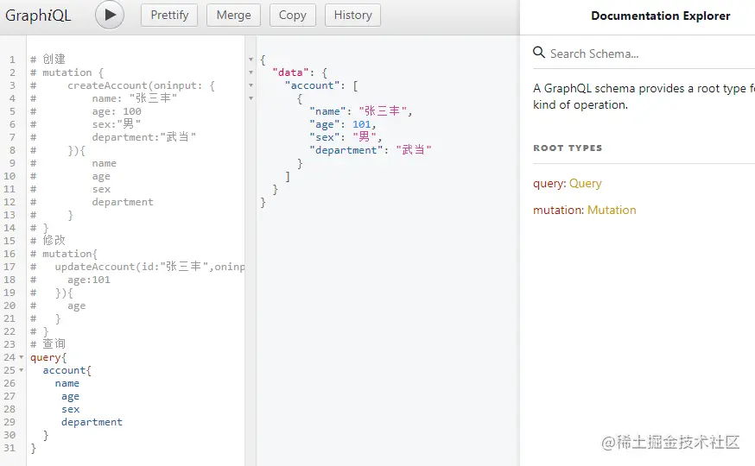The height and width of the screenshot is (466, 755).
Task: Collapse the first account object in results
Action: coord(251,98)
